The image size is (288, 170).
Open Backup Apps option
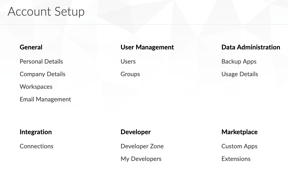tap(239, 61)
